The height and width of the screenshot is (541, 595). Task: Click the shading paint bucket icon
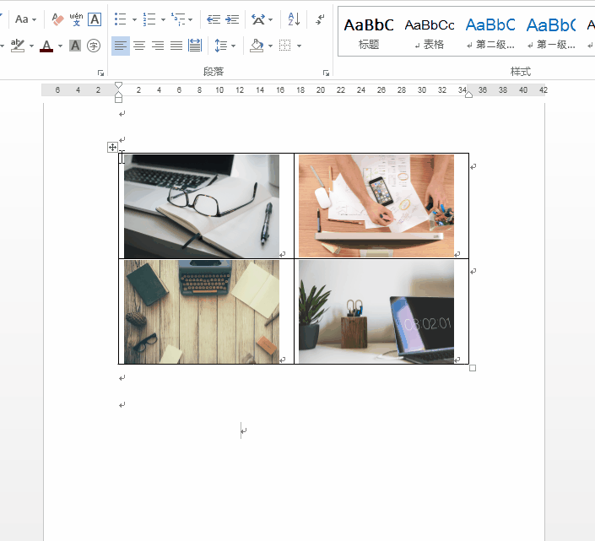[257, 46]
